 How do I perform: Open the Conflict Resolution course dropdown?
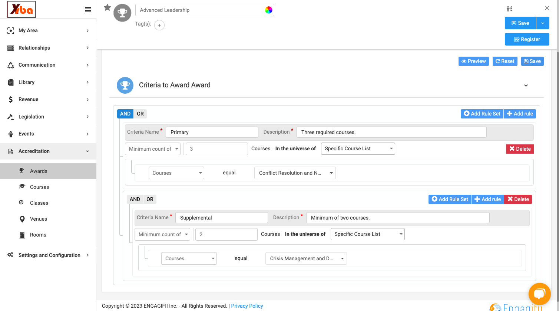click(295, 173)
